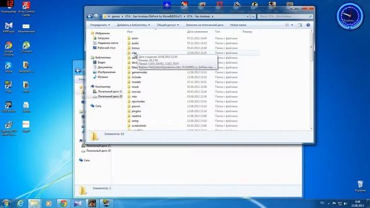Select the gamemodes folder
This screenshot has height=208, width=370.
[x=139, y=72]
